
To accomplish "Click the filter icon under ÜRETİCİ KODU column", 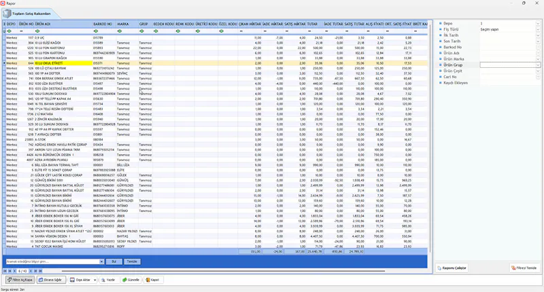I will [198, 31].
